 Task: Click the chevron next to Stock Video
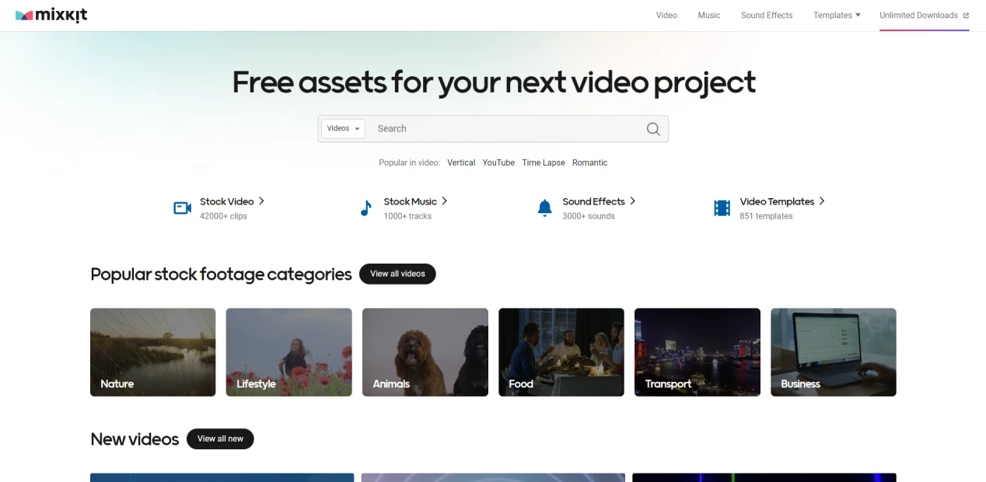click(261, 201)
